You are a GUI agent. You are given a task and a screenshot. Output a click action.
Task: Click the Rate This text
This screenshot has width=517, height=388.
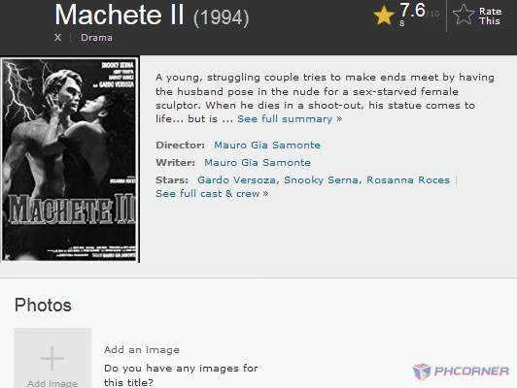[x=491, y=16]
